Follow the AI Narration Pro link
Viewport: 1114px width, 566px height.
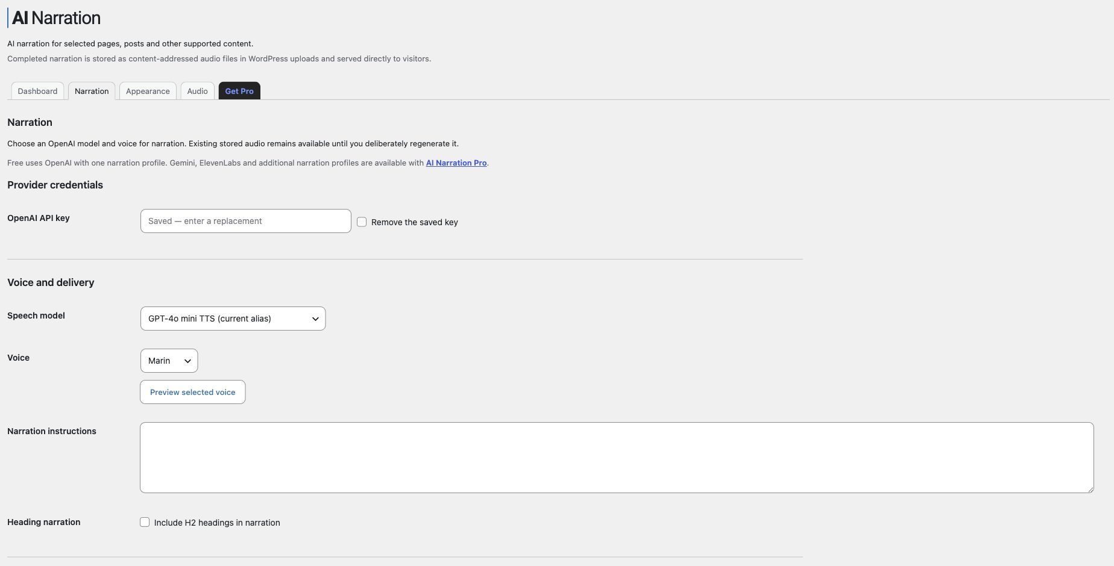click(456, 163)
